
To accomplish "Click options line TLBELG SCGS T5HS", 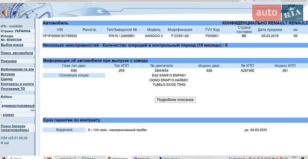I will pyautogui.click(x=169, y=85).
